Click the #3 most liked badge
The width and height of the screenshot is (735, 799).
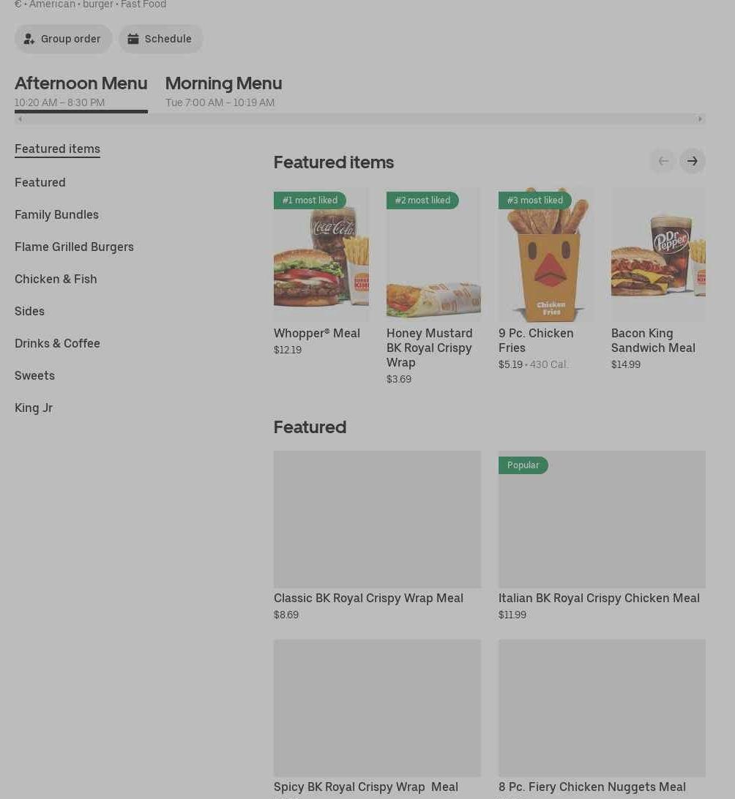point(534,200)
